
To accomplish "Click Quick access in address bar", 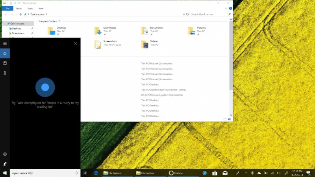I will 37,14.
